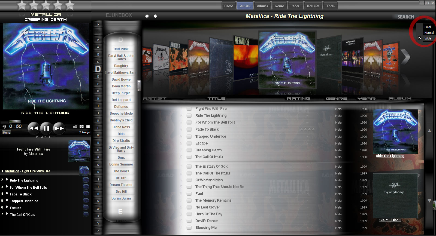
Task: Switch to the Albums tab
Action: click(x=262, y=6)
